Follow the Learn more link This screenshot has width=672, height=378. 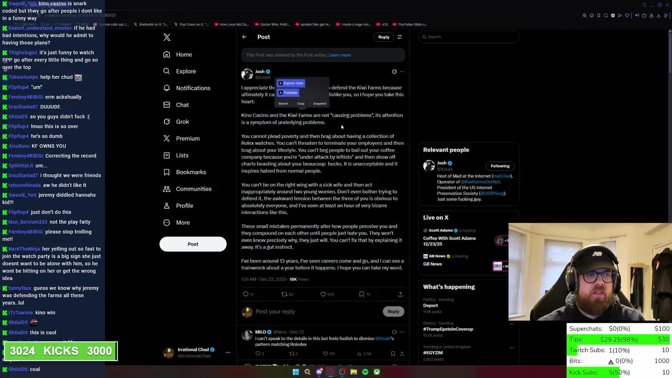340,55
